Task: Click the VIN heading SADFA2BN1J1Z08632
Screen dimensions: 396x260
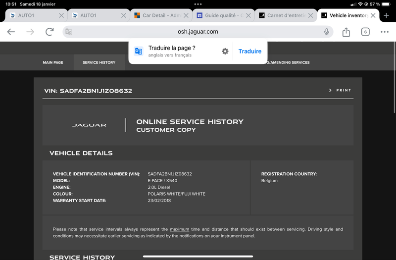Action: 88,91
